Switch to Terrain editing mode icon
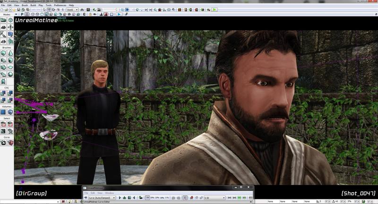This screenshot has height=204, width=378. (x=3, y=27)
